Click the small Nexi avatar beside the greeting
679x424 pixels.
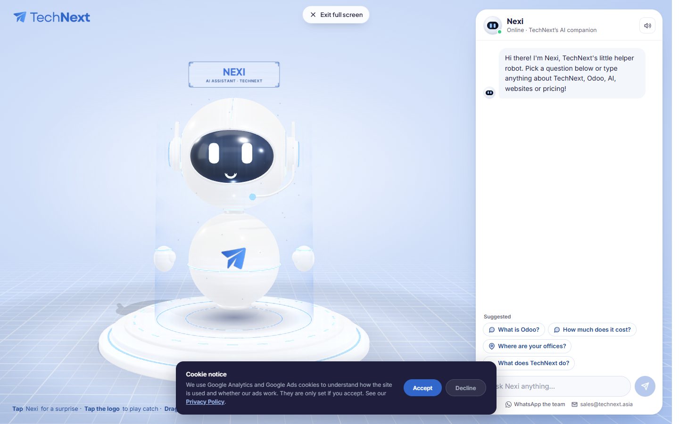[489, 93]
